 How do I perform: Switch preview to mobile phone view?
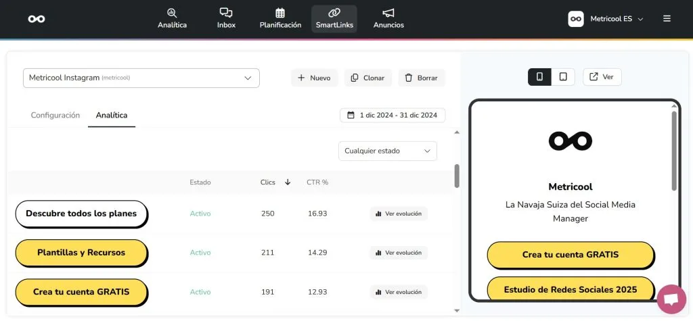tap(539, 77)
